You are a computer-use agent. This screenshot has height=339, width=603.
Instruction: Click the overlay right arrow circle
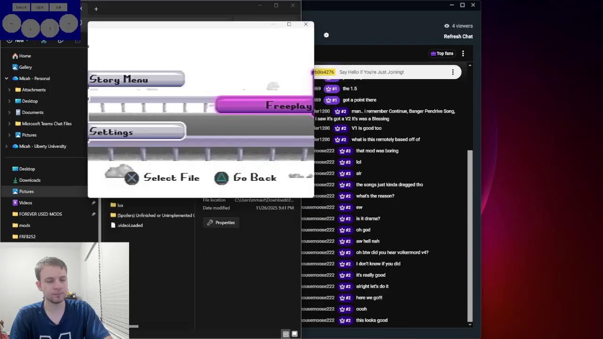click(x=68, y=24)
